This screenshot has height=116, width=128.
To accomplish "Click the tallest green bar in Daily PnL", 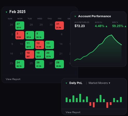I will (x=80, y=98).
